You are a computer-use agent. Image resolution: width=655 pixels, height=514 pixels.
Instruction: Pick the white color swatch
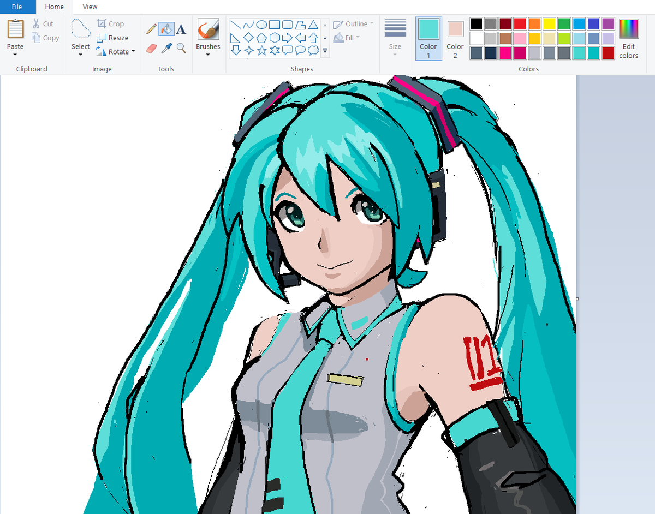(x=477, y=38)
